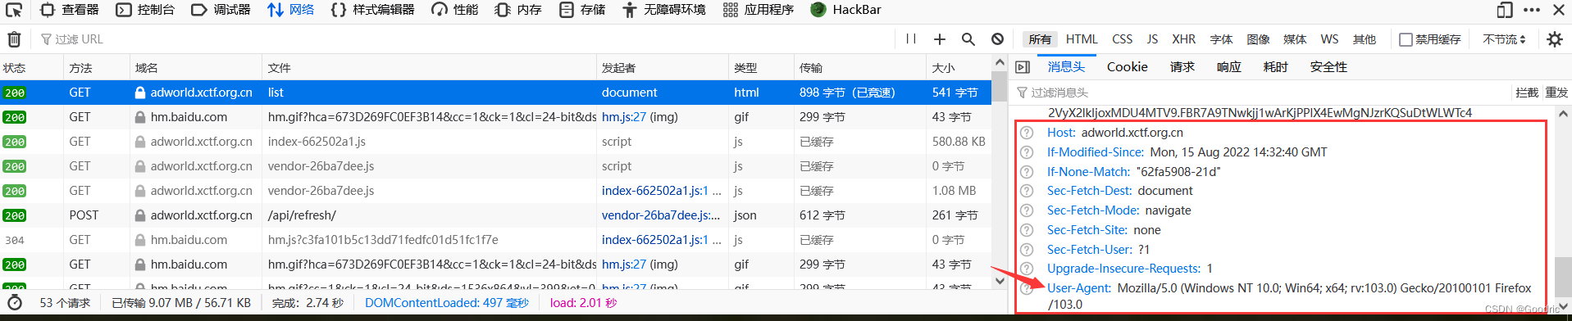Toggle the request details sidebar icon

[x=1023, y=67]
